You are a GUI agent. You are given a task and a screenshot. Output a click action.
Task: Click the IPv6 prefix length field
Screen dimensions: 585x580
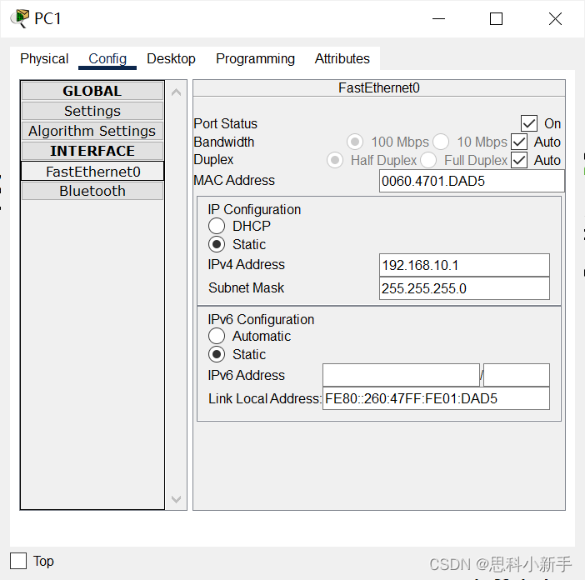(x=517, y=375)
